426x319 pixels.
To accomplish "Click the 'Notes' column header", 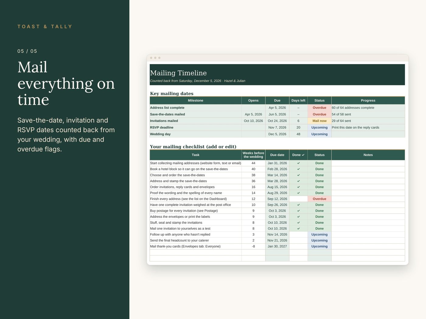I will [368, 155].
